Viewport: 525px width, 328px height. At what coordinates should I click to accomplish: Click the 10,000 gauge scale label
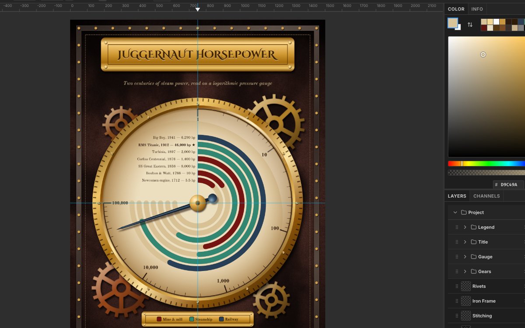click(x=151, y=267)
